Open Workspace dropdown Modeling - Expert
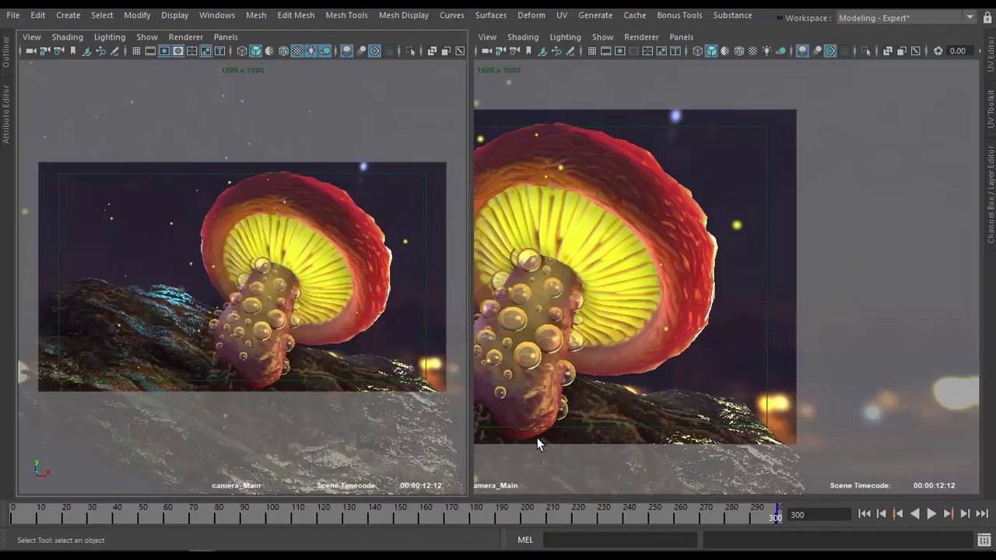 (x=906, y=17)
